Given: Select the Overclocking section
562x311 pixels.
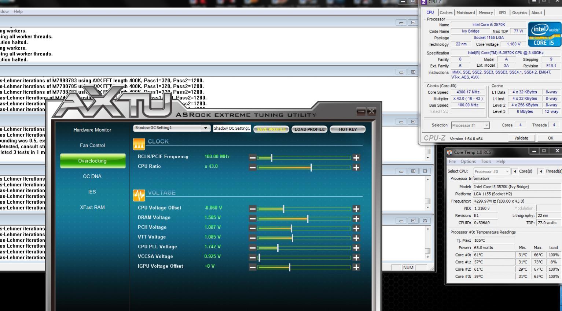Looking at the screenshot, I should (92, 161).
